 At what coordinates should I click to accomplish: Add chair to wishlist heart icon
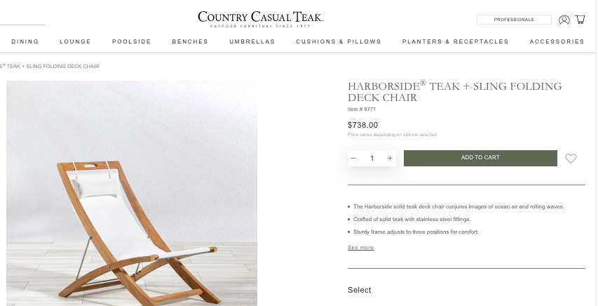pyautogui.click(x=571, y=158)
